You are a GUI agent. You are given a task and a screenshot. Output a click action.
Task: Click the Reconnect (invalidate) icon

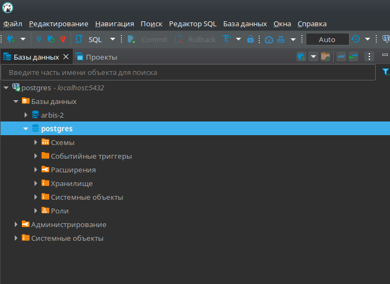[x=51, y=39]
